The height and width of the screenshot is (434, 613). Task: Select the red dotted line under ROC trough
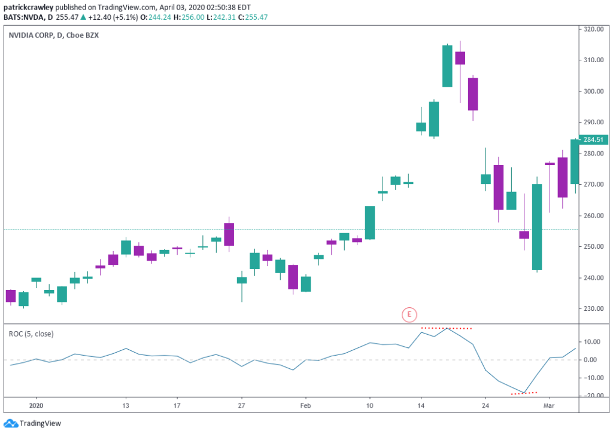[524, 393]
